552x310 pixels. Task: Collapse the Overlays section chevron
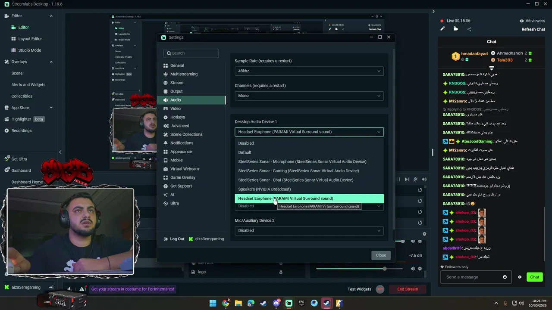(51, 62)
